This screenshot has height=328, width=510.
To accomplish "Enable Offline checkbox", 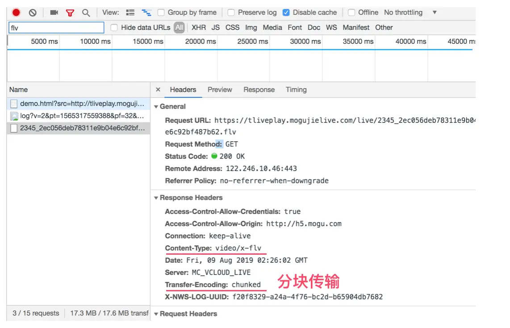I will pyautogui.click(x=351, y=13).
